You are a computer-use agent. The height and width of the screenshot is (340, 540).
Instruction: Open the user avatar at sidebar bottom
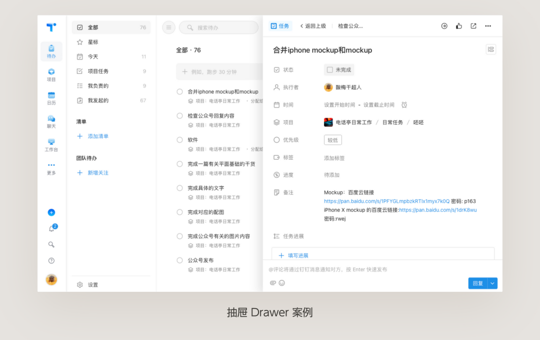tap(51, 279)
